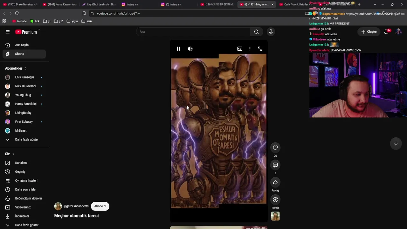Open the yt bookmarks folder
This screenshot has width=407, height=229.
47,21
